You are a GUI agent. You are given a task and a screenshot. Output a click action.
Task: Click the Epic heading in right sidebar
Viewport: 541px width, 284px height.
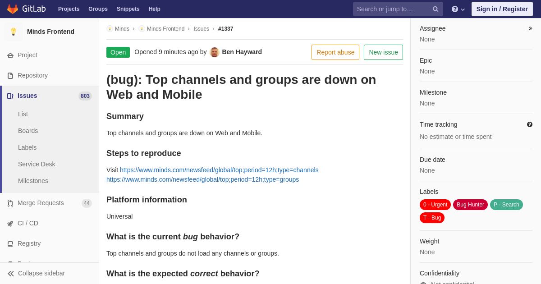[426, 60]
